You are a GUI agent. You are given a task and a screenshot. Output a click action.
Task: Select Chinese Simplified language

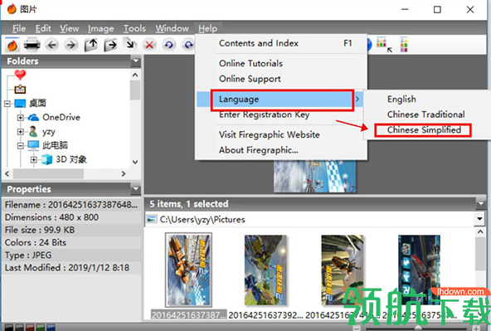(424, 129)
